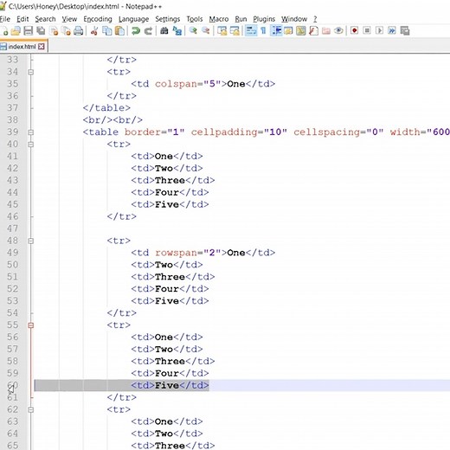Open the Function List panel icon
This screenshot has height=450, width=450.
[x=313, y=30]
